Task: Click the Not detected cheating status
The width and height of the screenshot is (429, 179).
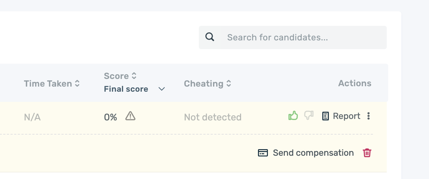Action: tap(213, 117)
